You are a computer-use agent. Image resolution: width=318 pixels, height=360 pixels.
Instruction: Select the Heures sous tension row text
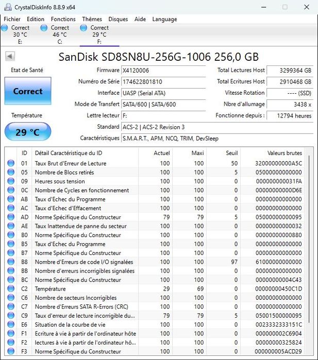[x=60, y=181]
